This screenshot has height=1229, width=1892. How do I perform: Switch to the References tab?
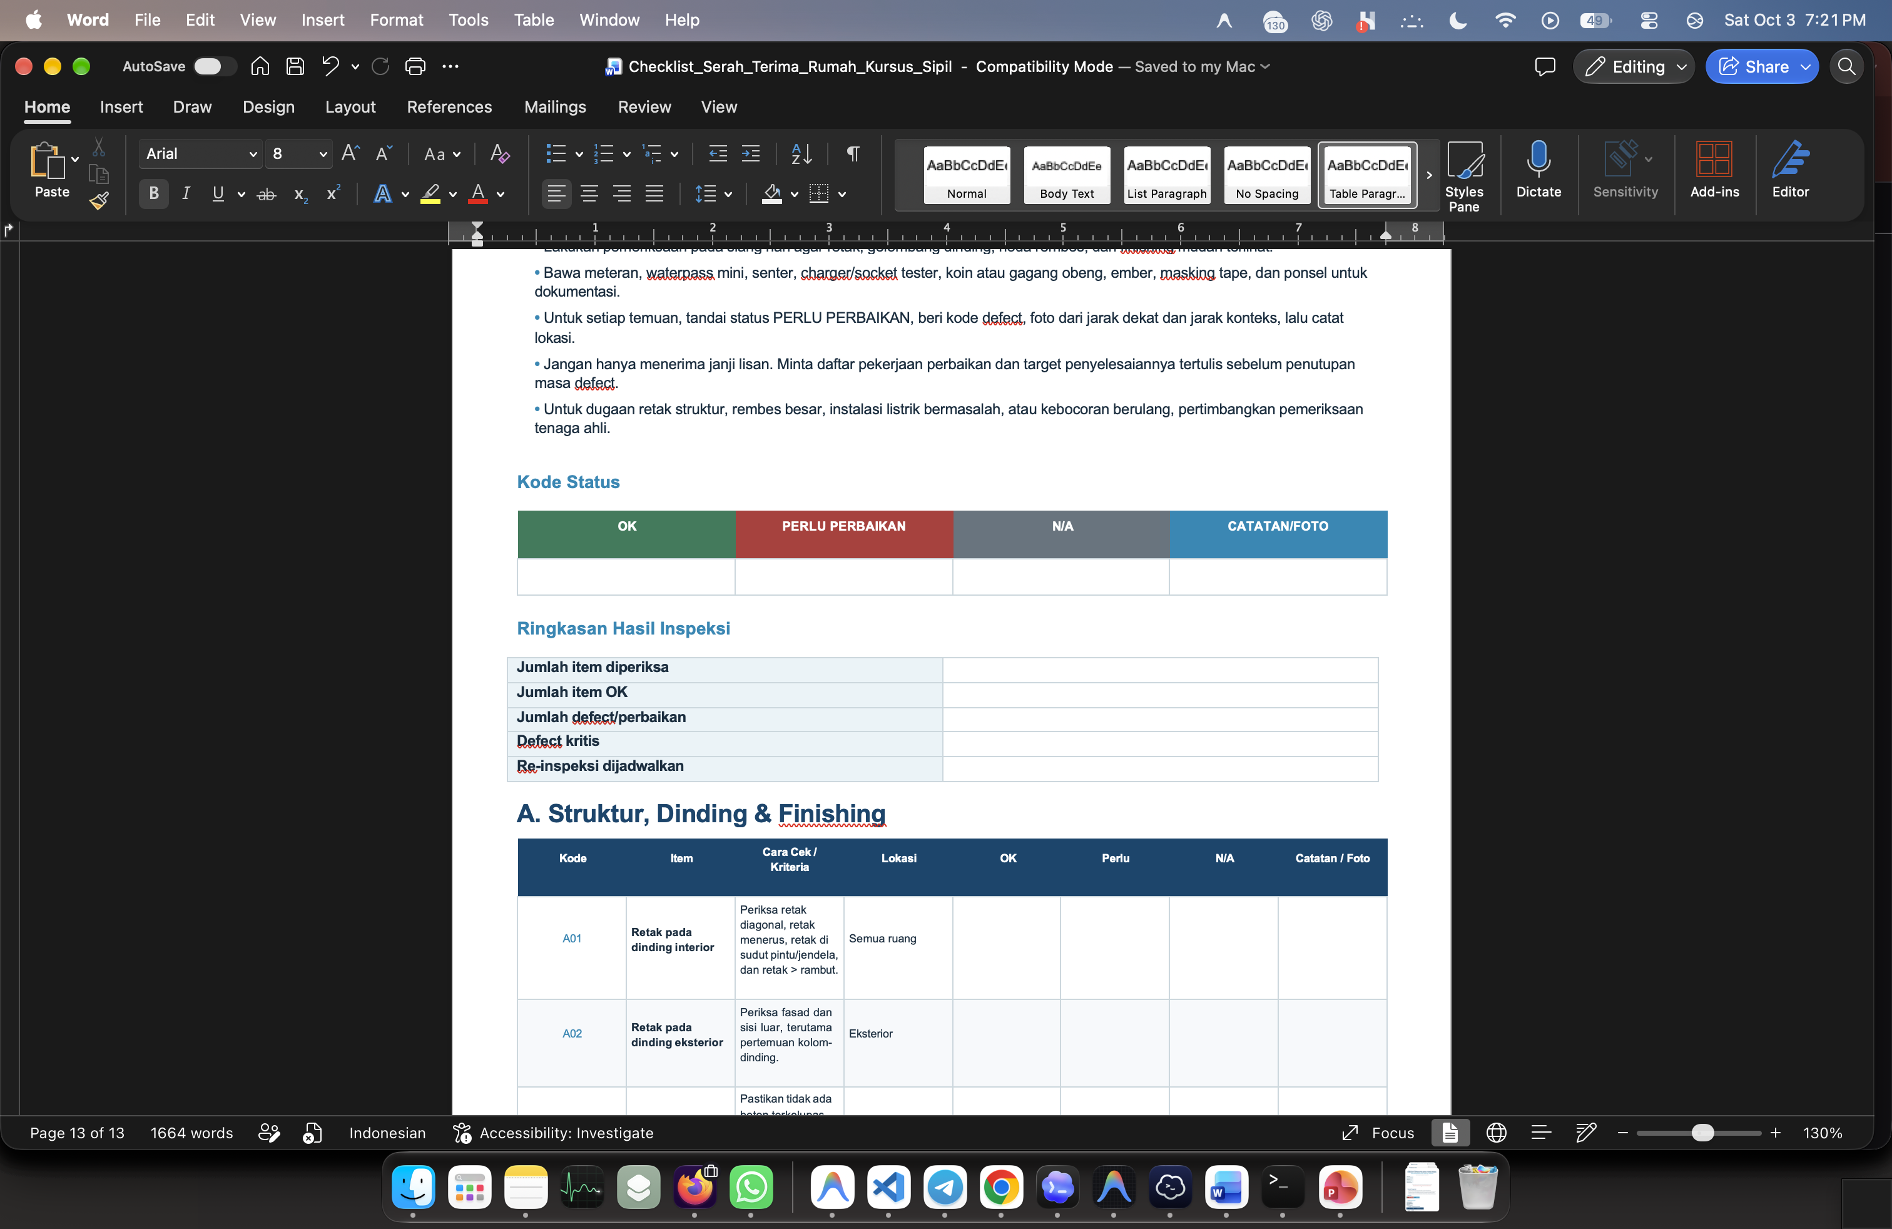(x=449, y=108)
